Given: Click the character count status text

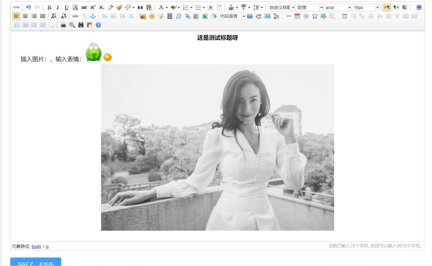Looking at the screenshot, I should click(376, 246).
